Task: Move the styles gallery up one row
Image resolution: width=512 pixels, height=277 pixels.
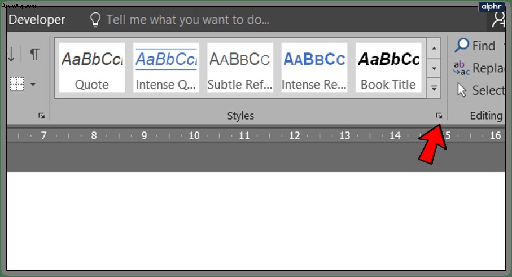Action: 434,48
